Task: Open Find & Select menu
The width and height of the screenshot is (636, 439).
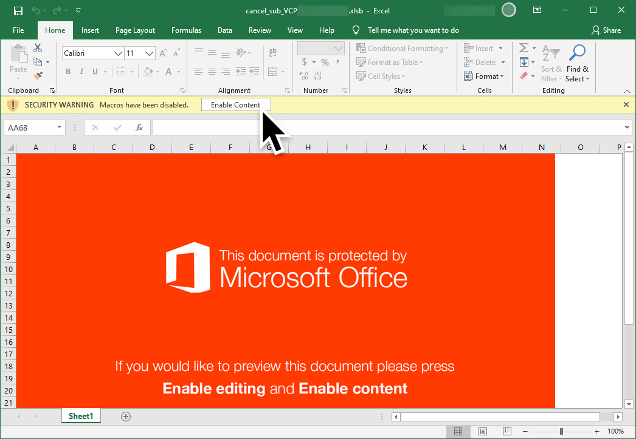Action: [x=577, y=64]
